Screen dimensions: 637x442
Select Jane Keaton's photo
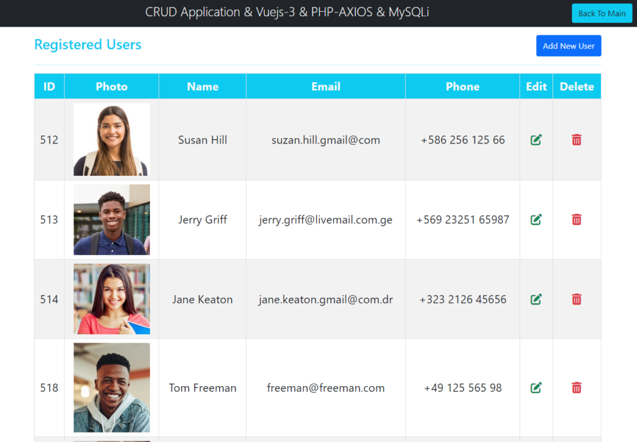tap(111, 299)
